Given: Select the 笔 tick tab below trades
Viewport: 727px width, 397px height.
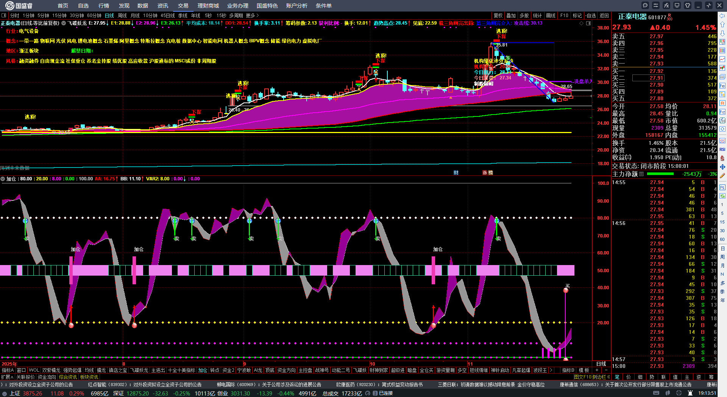Looking at the screenshot, I should pyautogui.click(x=617, y=377).
